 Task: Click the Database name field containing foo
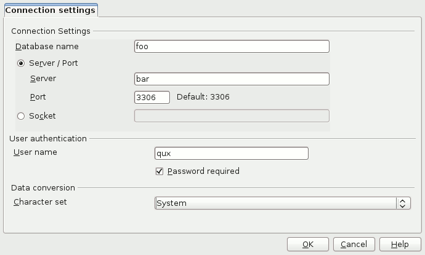[231, 46]
